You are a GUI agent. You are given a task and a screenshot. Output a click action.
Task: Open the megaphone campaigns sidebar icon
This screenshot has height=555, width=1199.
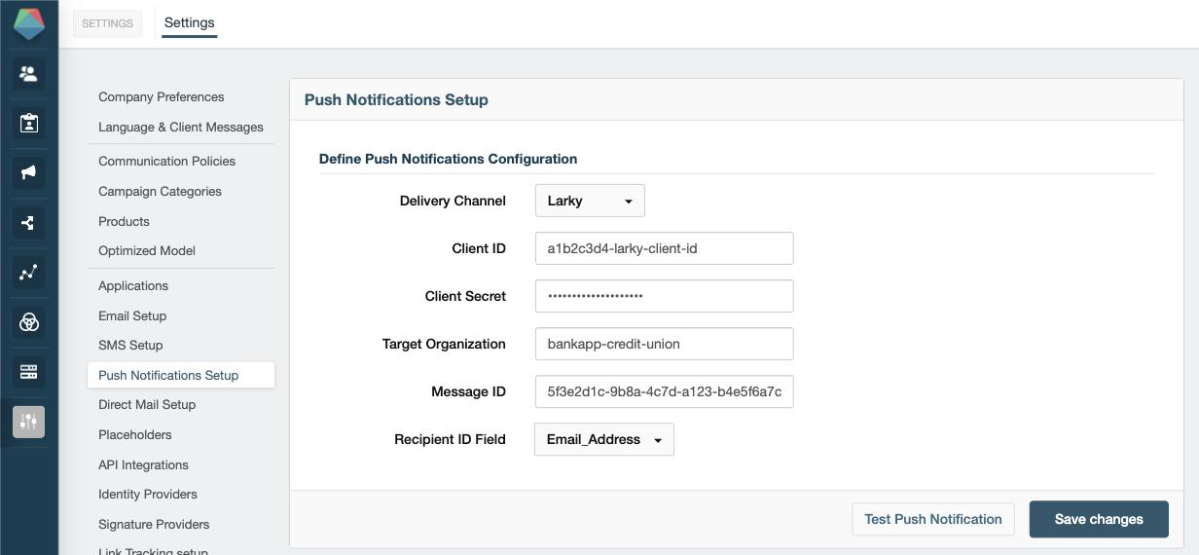[x=28, y=173]
